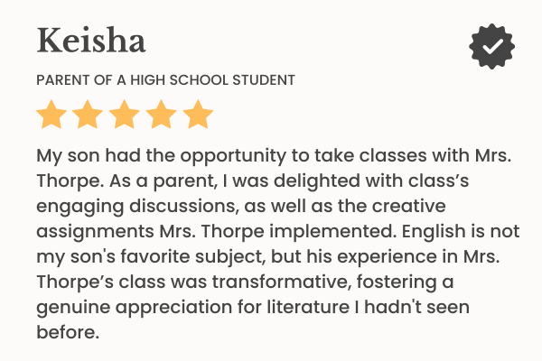Viewport: 542px width, 361px height.
Task: Select the second rating star
Action: point(88,115)
